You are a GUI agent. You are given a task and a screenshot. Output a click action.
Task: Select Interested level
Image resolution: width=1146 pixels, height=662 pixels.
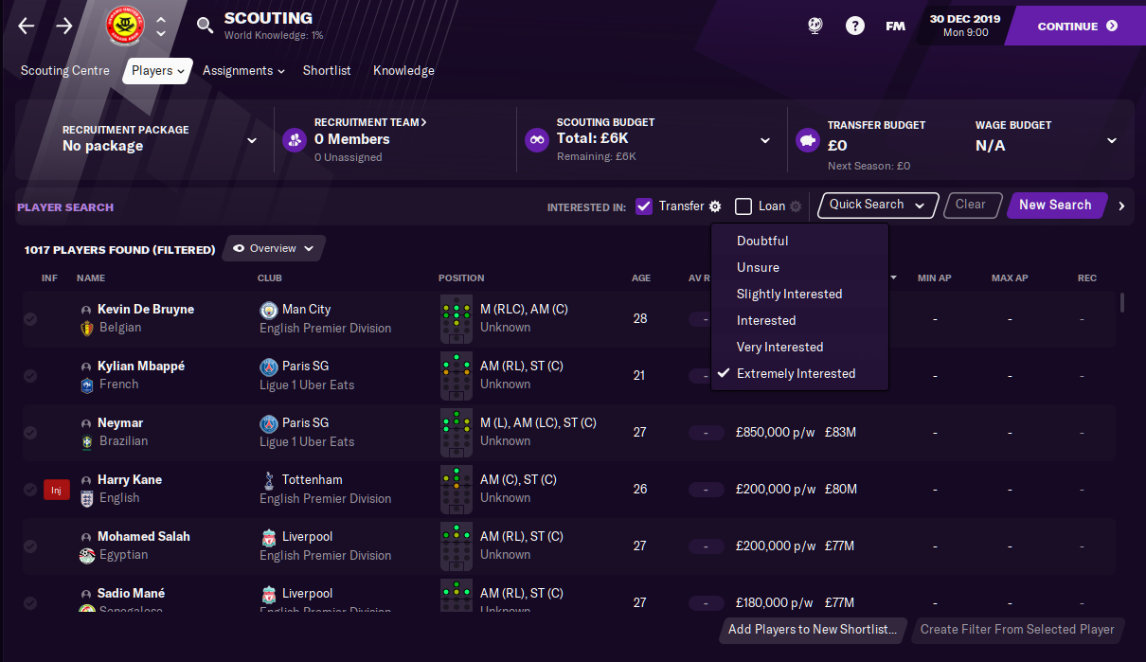pos(800,320)
